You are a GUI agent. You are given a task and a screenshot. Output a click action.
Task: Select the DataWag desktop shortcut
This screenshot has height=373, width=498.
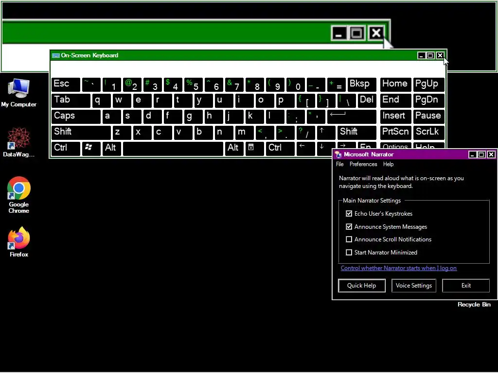[19, 142]
